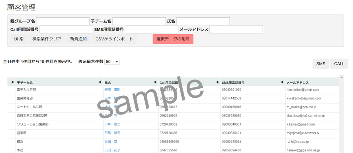Viewport: 353px width, 153px height.
Task: Select call number 04588889999
Action: [x=169, y=142]
